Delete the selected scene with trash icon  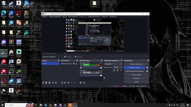pos(46,83)
